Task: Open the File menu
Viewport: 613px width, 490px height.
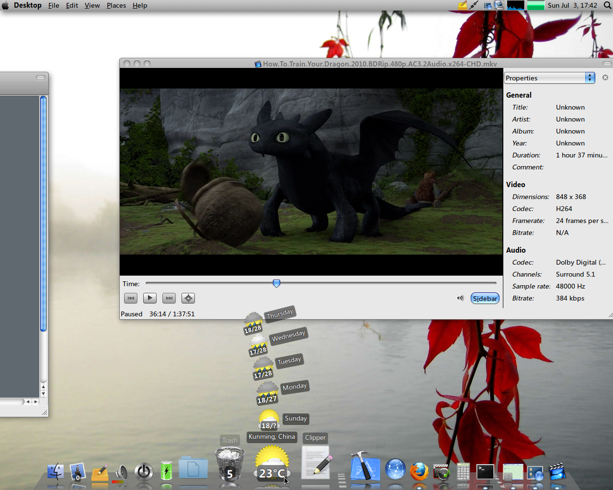Action: (54, 5)
